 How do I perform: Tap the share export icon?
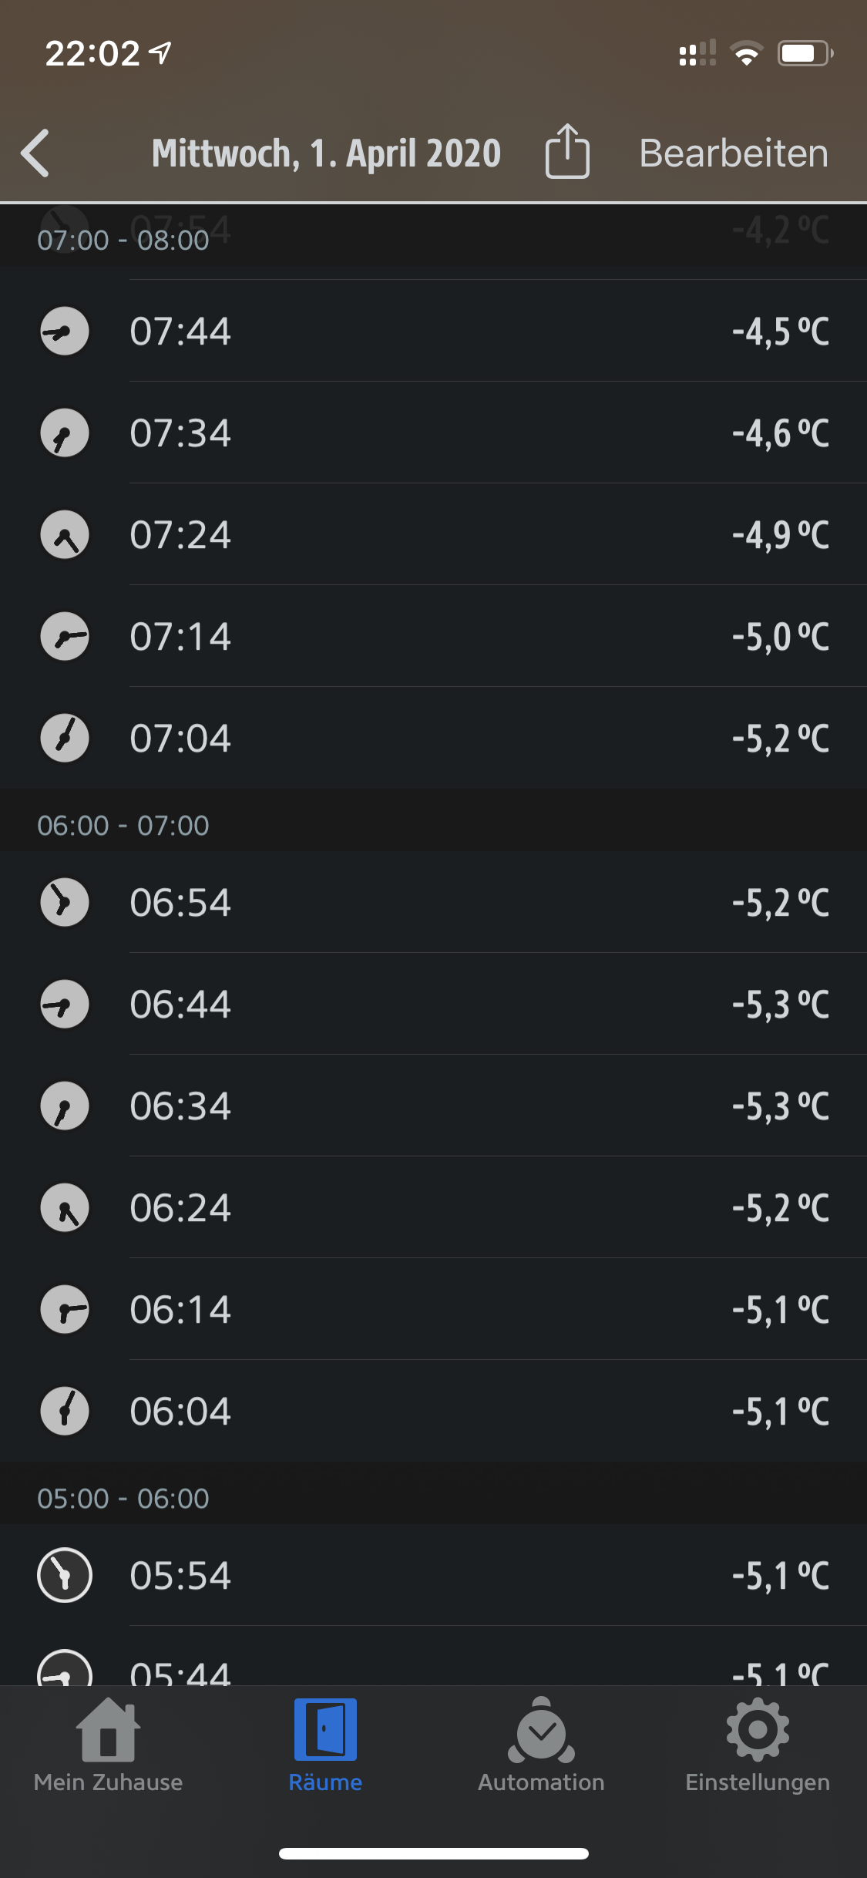(x=567, y=152)
